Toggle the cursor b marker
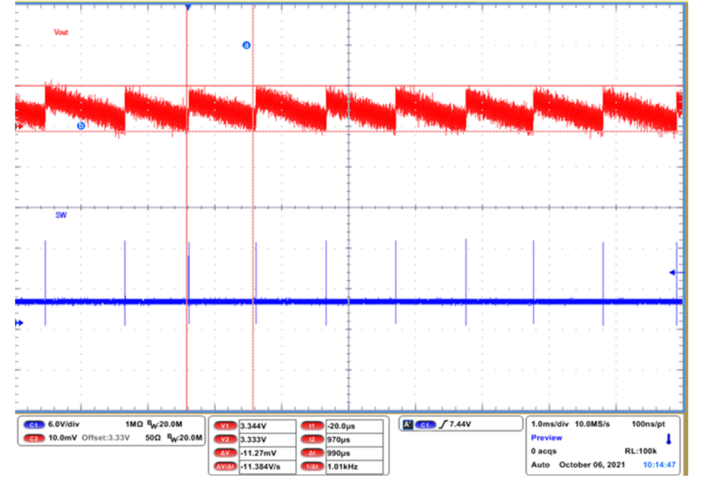 click(80, 125)
